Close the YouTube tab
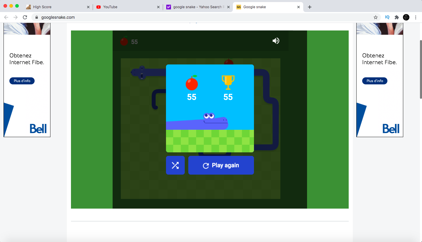422x242 pixels. click(x=158, y=7)
